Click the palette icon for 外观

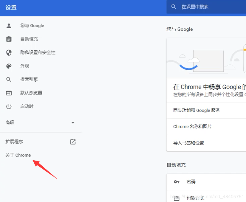pyautogui.click(x=9, y=66)
